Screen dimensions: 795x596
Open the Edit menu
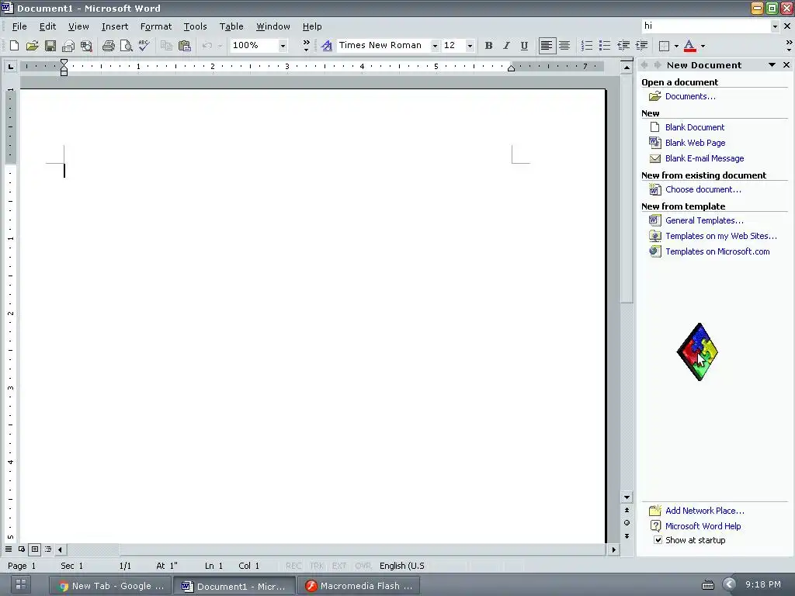pyautogui.click(x=47, y=26)
